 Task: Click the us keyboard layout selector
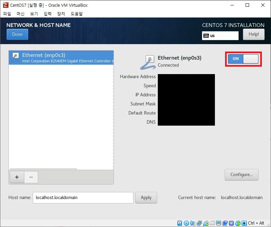point(220,36)
